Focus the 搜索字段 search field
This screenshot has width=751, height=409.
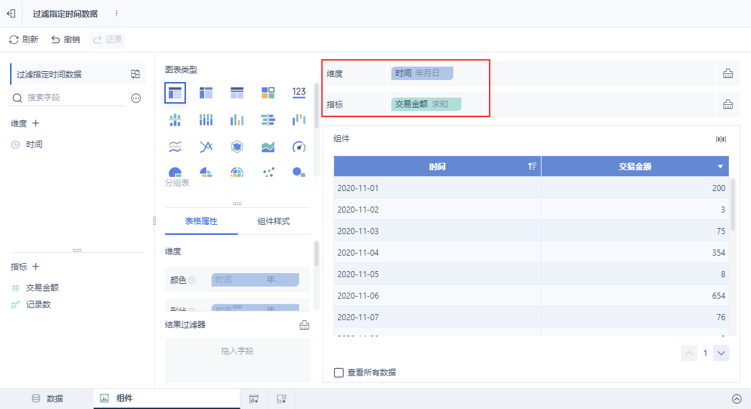[x=67, y=98]
